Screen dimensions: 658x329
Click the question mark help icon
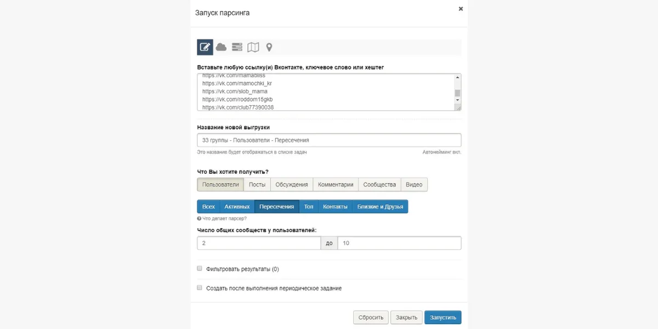[200, 218]
